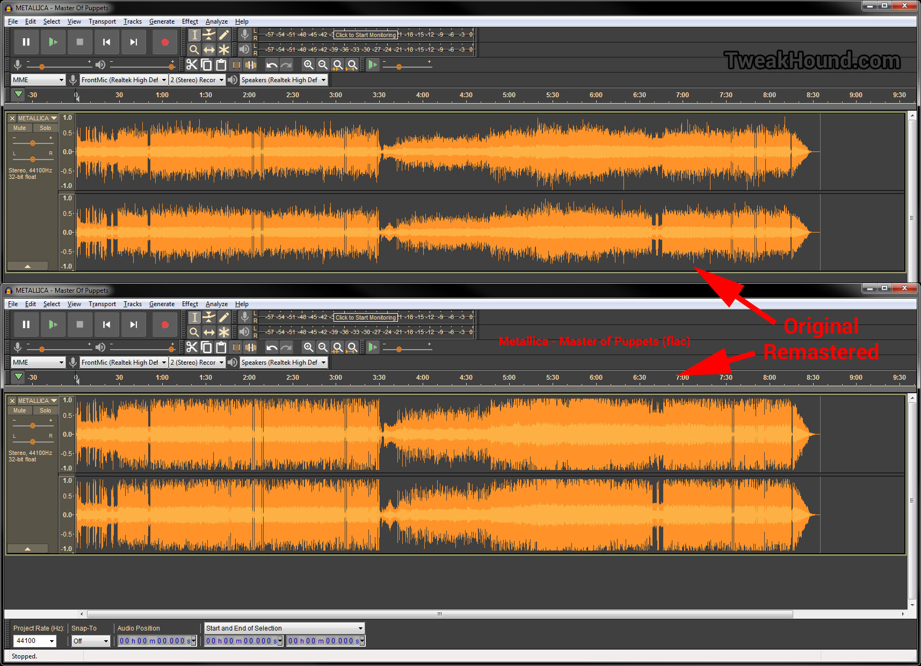Click recording meter microphone icon in top window

tap(244, 35)
